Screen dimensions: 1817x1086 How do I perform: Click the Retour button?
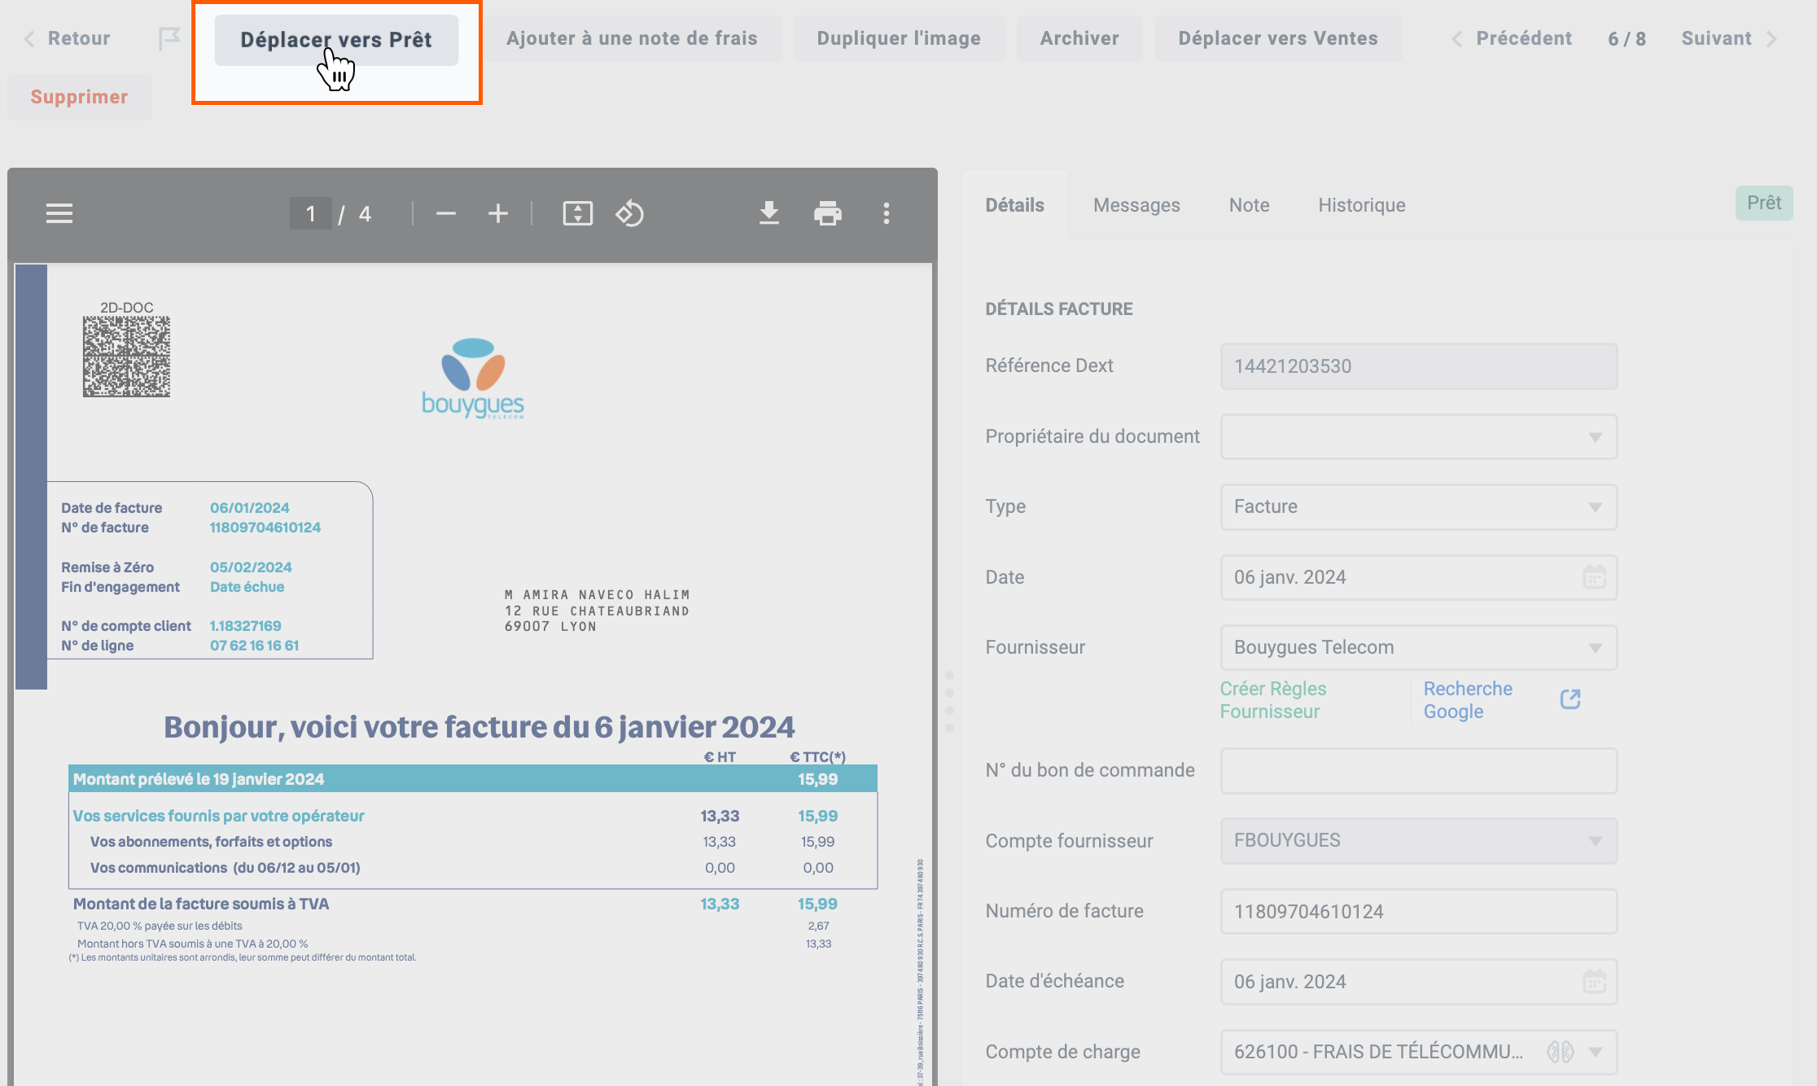tap(68, 38)
